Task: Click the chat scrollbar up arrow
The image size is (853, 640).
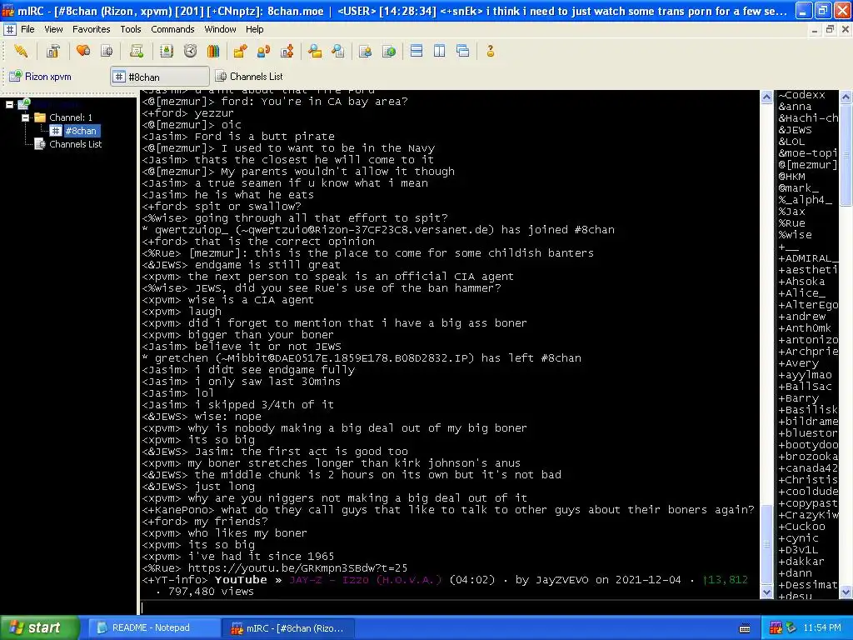Action: 766,97
